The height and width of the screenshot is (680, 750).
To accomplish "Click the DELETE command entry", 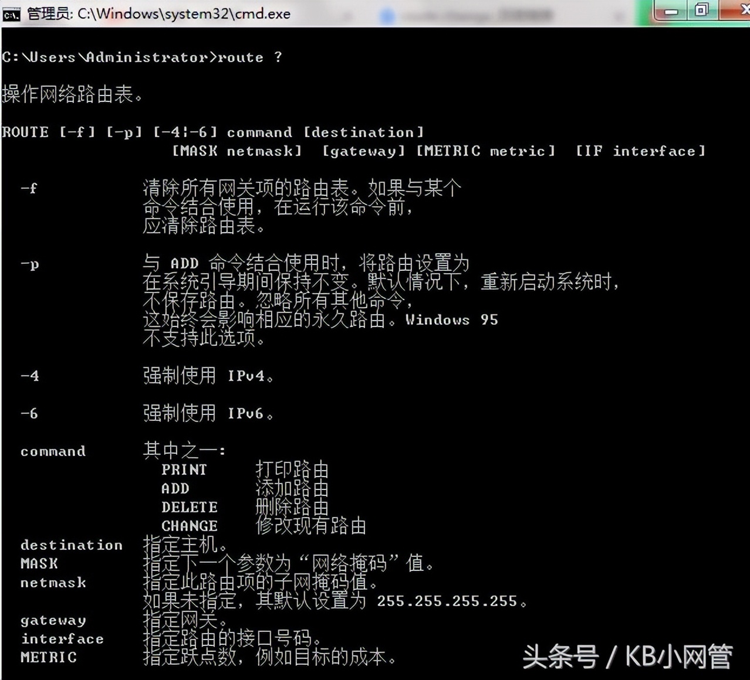I will (189, 506).
